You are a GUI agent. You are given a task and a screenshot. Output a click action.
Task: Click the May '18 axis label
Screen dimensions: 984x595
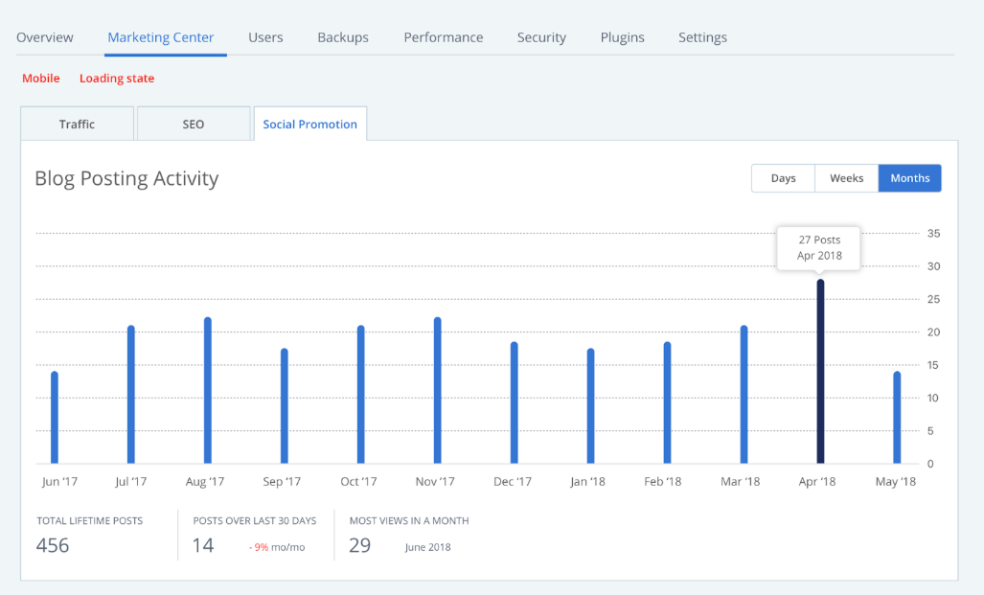(896, 481)
